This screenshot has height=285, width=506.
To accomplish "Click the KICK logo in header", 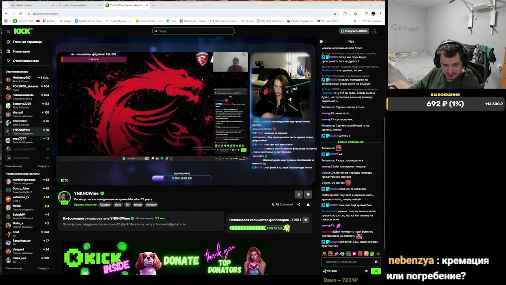I will pos(23,31).
